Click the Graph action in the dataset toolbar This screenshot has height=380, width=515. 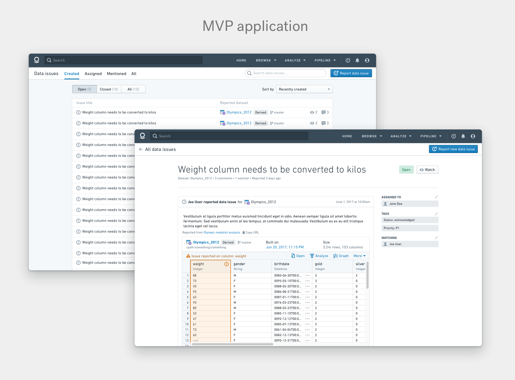pos(341,256)
